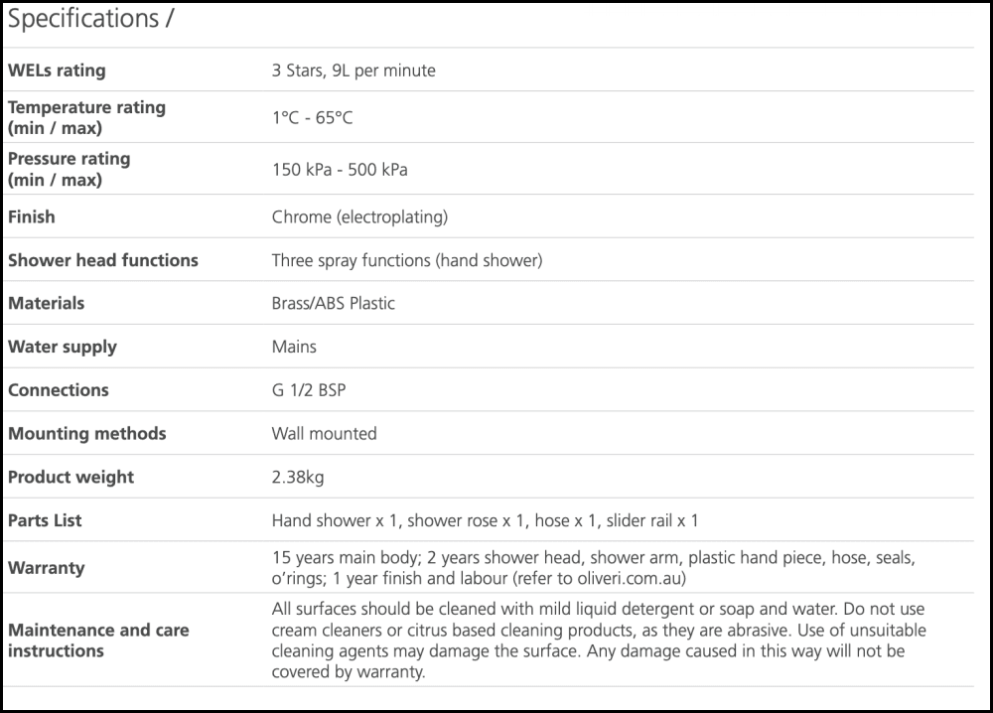Viewport: 993px width, 713px height.
Task: Select the 3 Stars, 9L per minute value
Action: [354, 71]
